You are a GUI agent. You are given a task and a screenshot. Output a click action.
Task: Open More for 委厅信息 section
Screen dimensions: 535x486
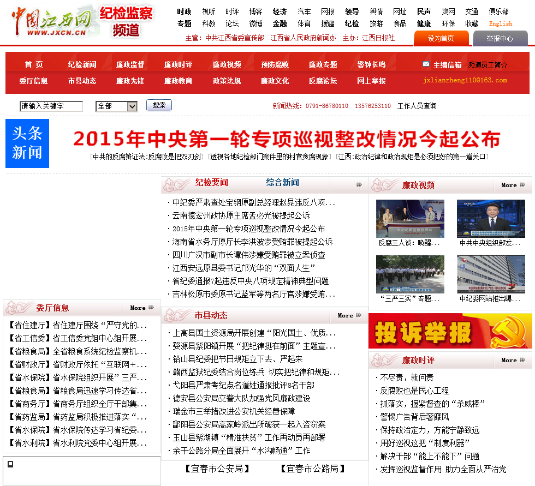pyautogui.click(x=142, y=308)
